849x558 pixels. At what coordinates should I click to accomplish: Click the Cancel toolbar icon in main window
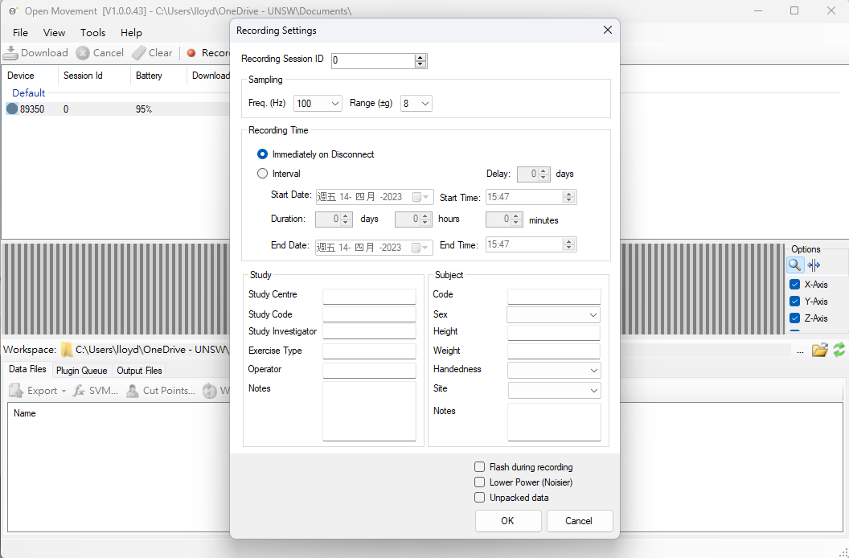pyautogui.click(x=83, y=52)
